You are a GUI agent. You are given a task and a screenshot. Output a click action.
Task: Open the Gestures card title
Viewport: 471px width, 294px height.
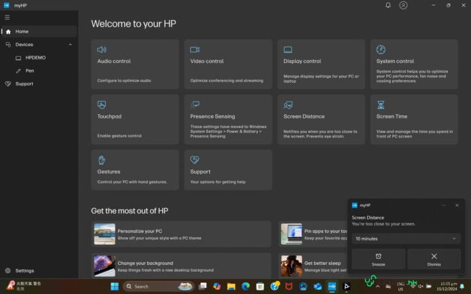109,171
